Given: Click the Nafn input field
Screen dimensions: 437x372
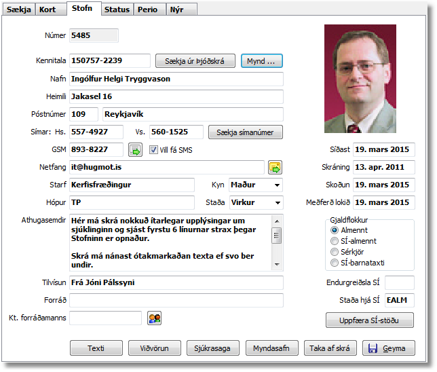Looking at the screenshot, I should tap(176, 79).
